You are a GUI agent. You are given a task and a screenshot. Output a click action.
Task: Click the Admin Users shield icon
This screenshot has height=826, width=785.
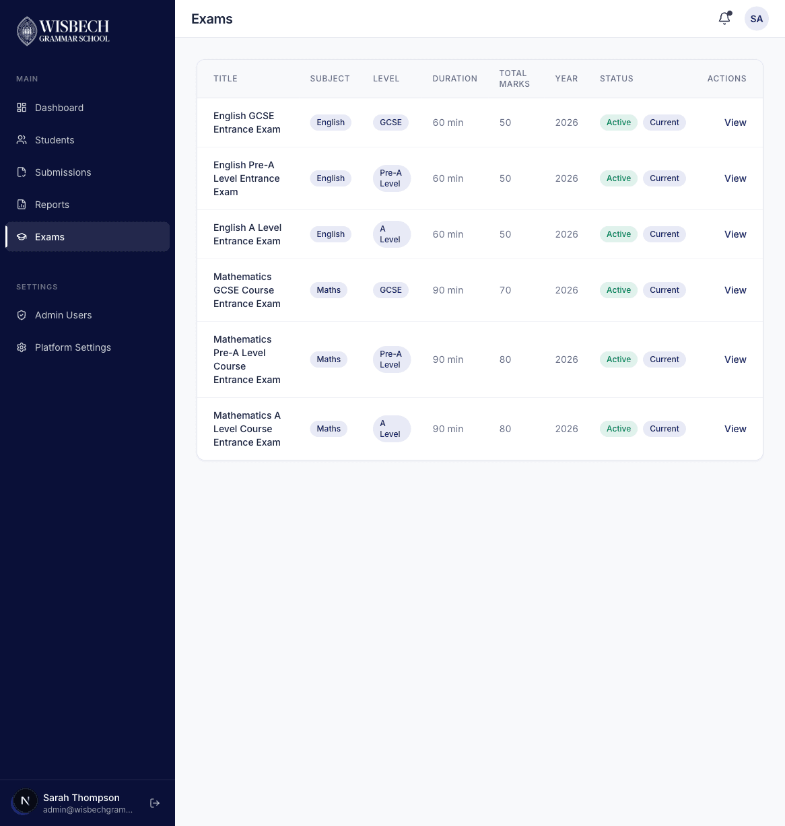[x=22, y=315]
